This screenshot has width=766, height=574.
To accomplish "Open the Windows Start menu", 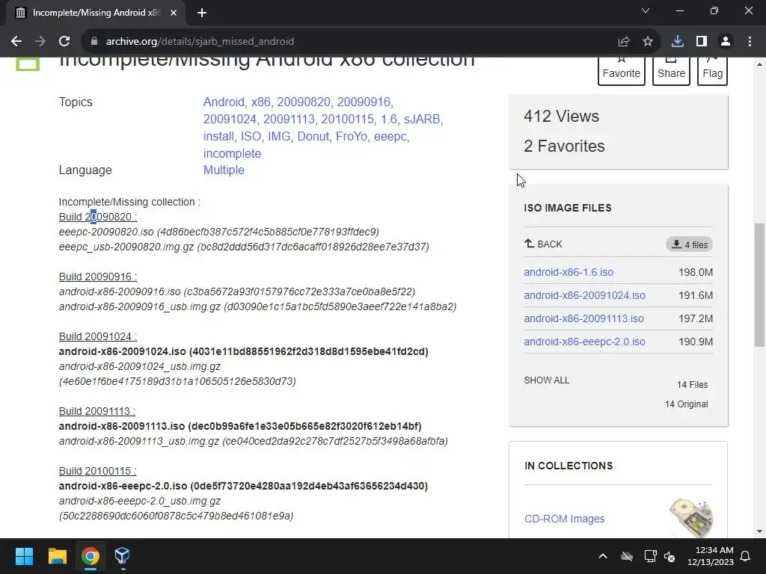I will (x=24, y=556).
